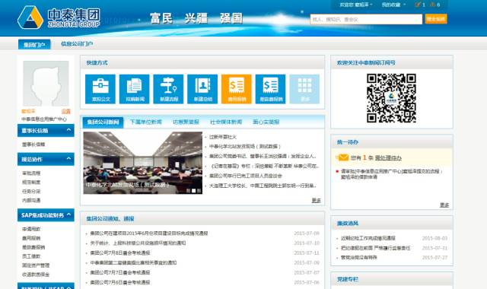
Task: Open the 我的收藏 favorites dropdown
Action: coord(393,5)
